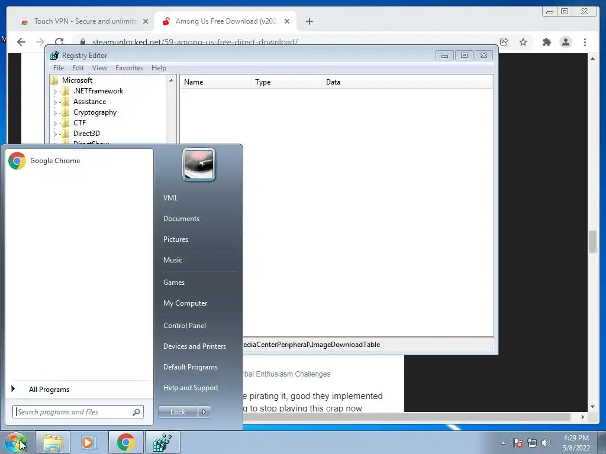606x454 pixels.
Task: Open the Favorites menu in Registry Editor
Action: (x=129, y=68)
